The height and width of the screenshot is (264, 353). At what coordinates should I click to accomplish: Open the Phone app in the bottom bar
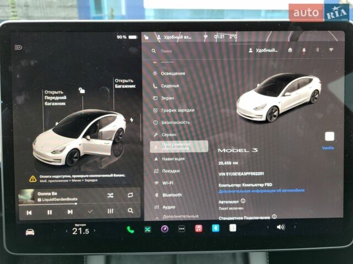point(130,229)
